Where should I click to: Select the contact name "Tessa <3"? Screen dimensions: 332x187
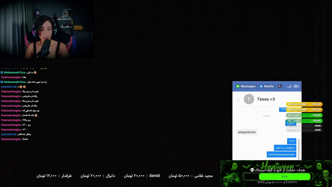pyautogui.click(x=266, y=99)
